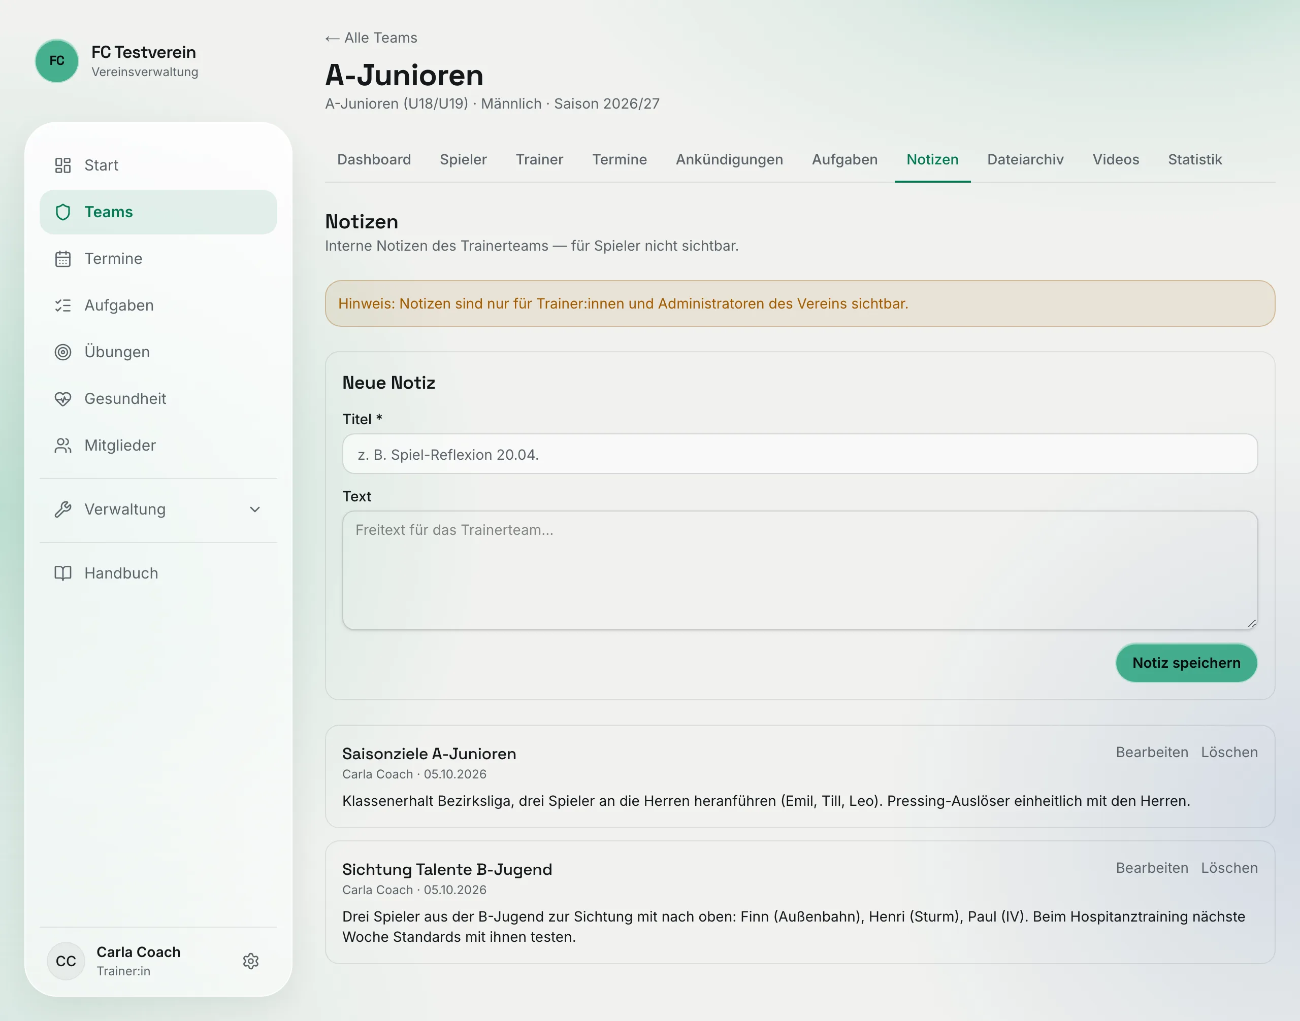Switch to the Aufgaben tab

coord(844,160)
